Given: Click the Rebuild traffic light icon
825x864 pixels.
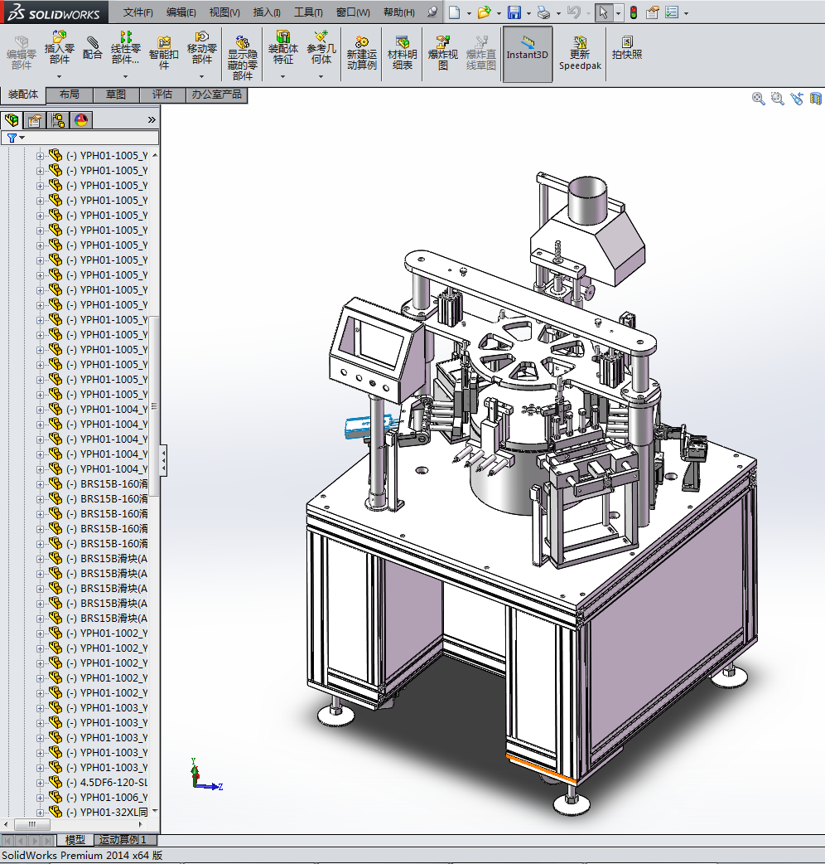Looking at the screenshot, I should point(634,12).
